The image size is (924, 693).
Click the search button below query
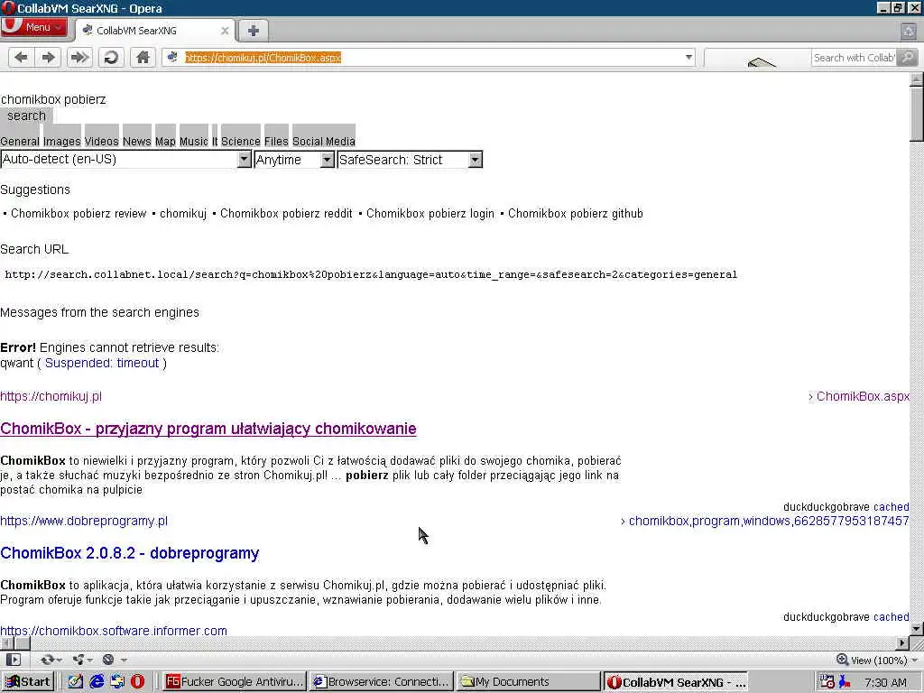(26, 115)
